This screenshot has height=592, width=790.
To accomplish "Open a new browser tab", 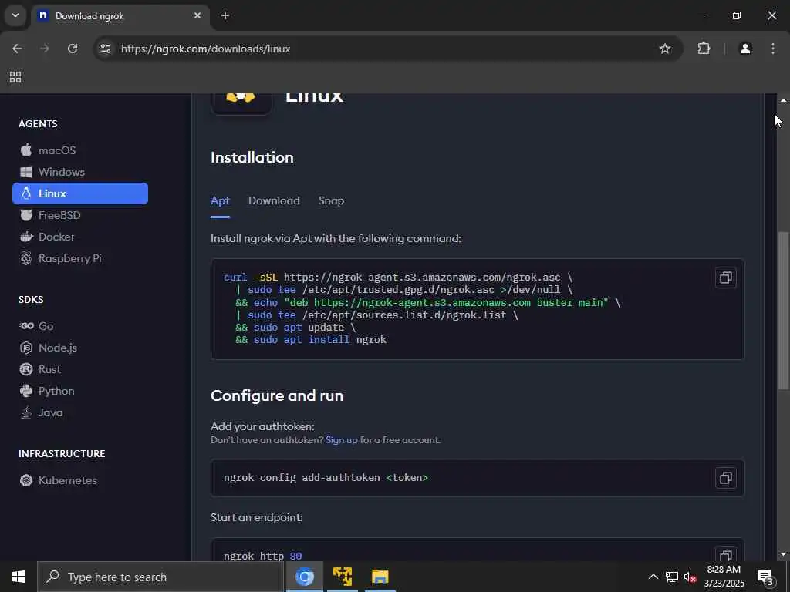I will click(x=225, y=15).
